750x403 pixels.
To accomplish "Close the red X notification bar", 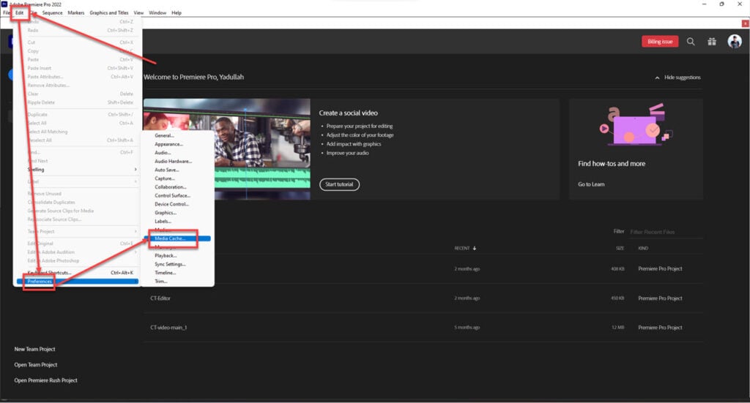I will (x=745, y=23).
